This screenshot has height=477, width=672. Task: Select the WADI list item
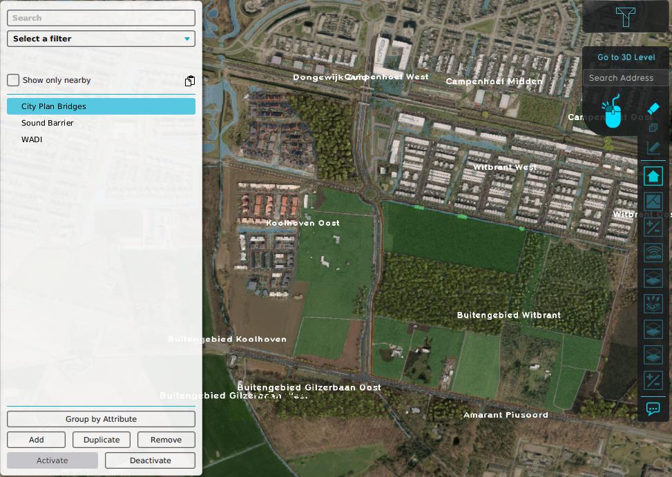coord(32,139)
